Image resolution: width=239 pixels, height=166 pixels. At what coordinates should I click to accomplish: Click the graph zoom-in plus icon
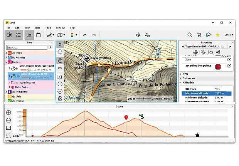[8, 112]
